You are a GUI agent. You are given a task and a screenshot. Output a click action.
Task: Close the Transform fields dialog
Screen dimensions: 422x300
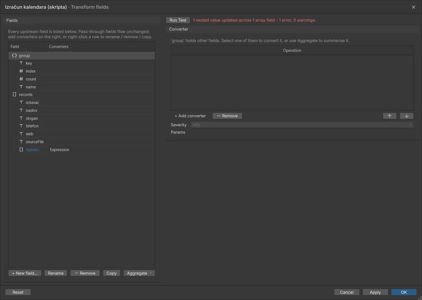pos(414,7)
